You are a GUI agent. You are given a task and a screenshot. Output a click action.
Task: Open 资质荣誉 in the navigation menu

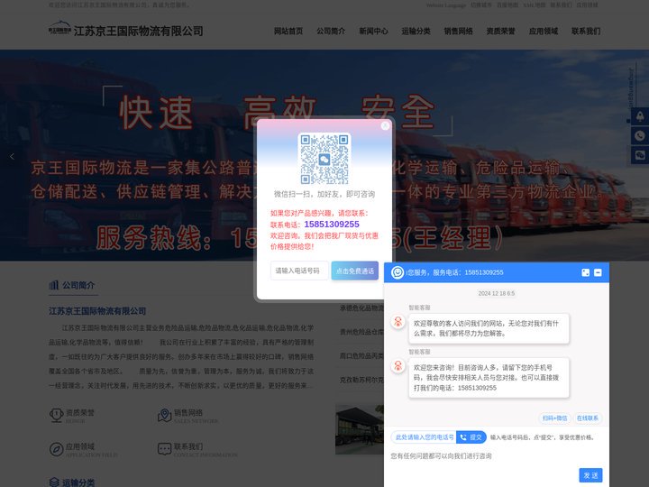click(x=500, y=31)
